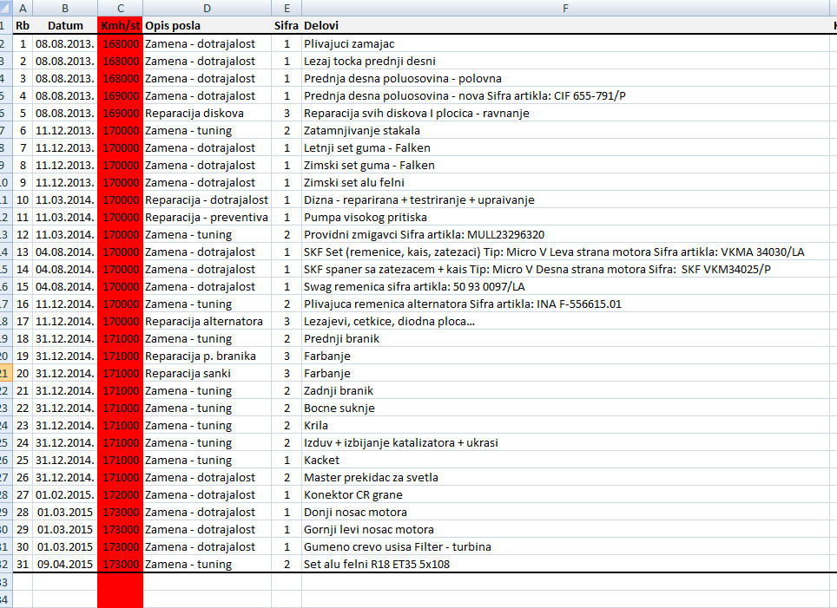Select cell 'Bocne suknje'
Image resolution: width=837 pixels, height=608 pixels.
click(565, 408)
